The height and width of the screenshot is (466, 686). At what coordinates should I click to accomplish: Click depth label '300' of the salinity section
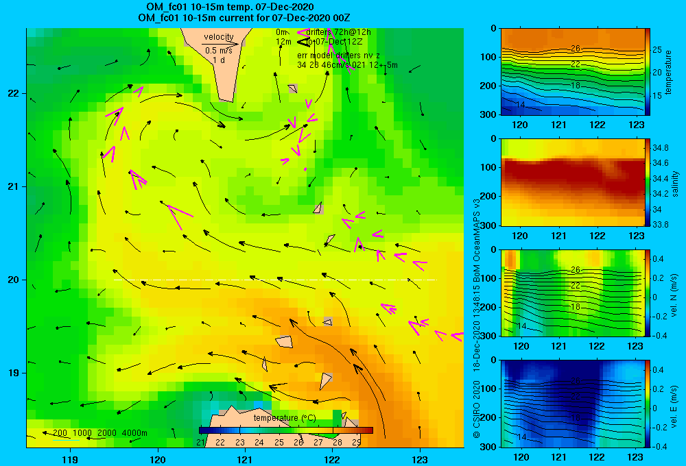pos(488,225)
